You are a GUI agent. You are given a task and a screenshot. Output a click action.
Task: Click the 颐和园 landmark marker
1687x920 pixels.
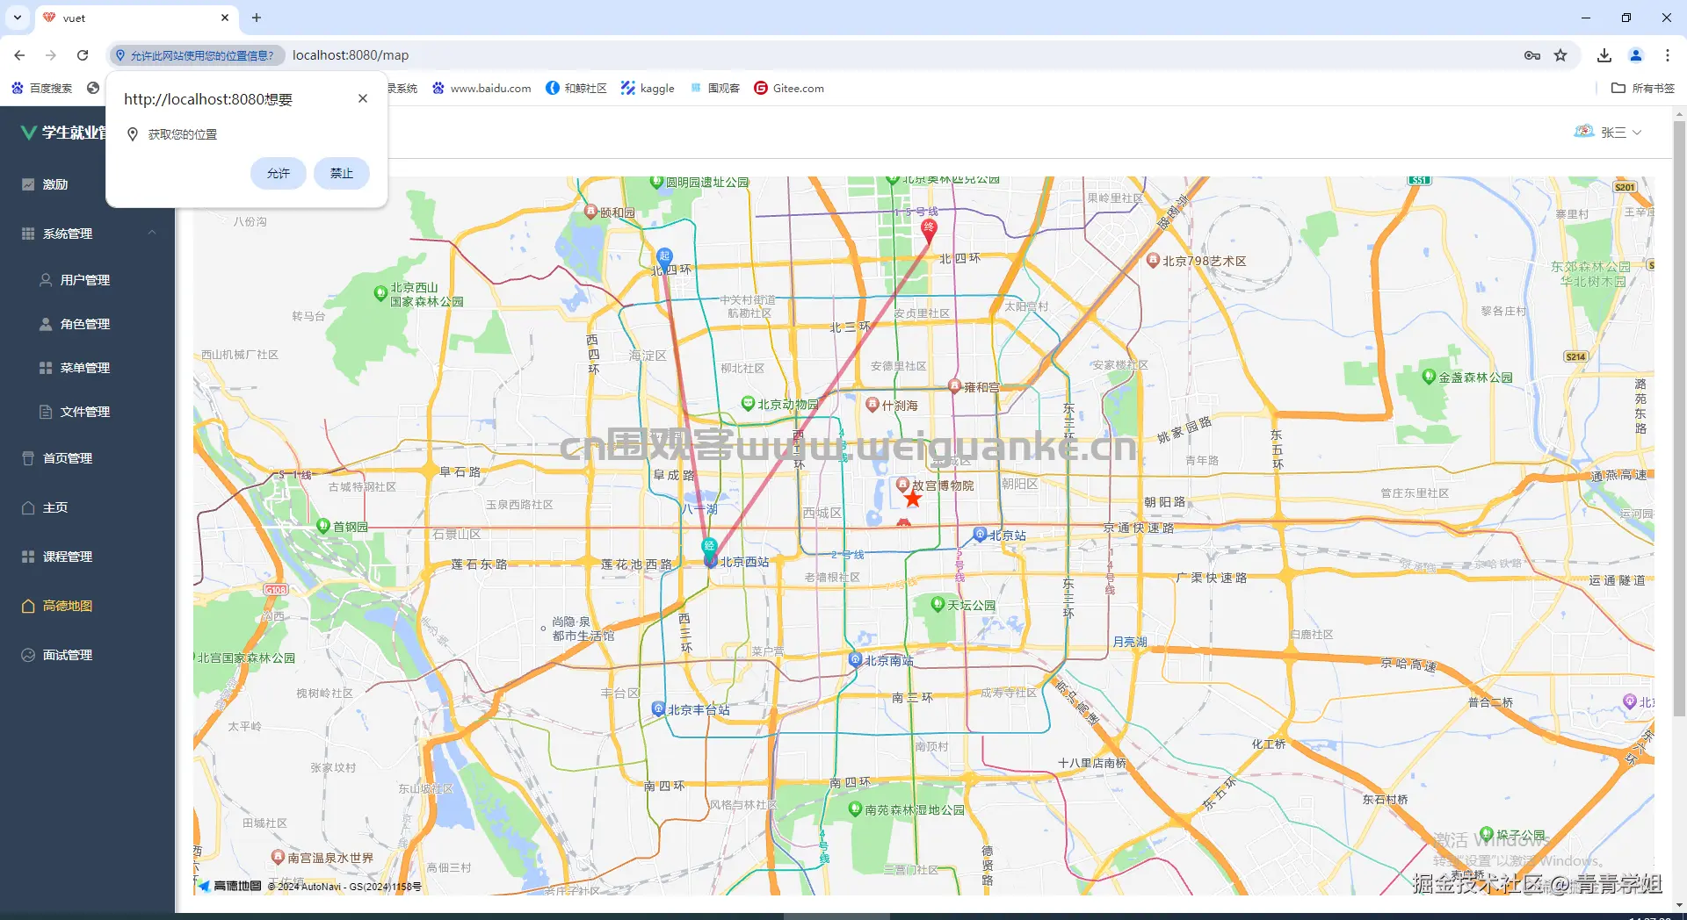pos(591,212)
